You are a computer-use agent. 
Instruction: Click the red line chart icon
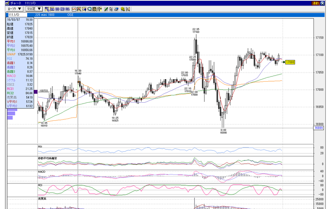(74, 9)
